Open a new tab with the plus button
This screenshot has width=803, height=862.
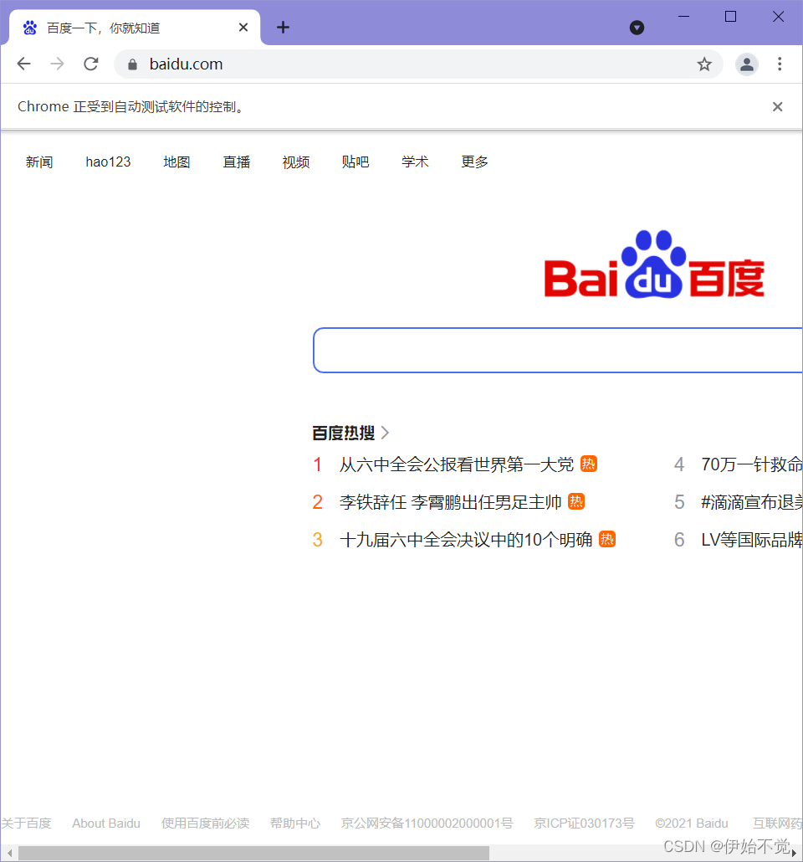(x=283, y=28)
